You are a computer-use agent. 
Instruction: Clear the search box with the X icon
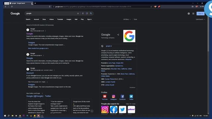[78, 14]
